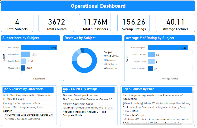Select The Web Developer Bootcamp in Ratings list
Image resolution: width=197 pixels, height=128 pixels.
point(88,96)
